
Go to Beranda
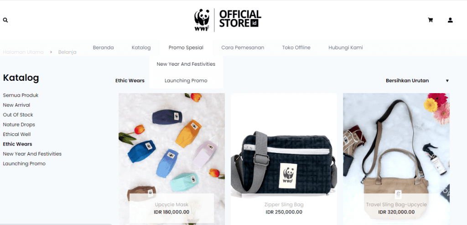[103, 47]
